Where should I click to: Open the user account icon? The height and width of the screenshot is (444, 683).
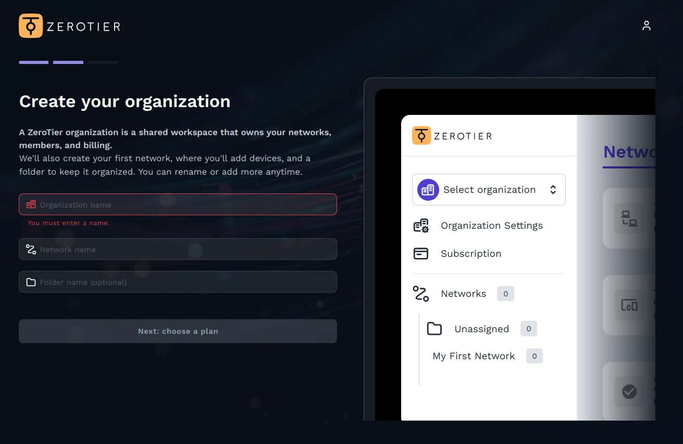647,25
